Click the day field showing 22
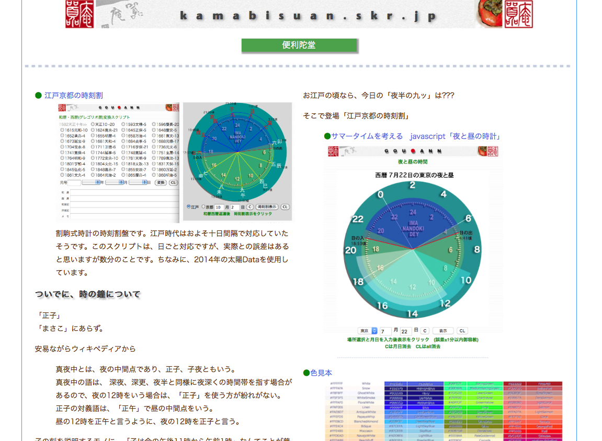Image resolution: width=602 pixels, height=441 pixels. [406, 331]
